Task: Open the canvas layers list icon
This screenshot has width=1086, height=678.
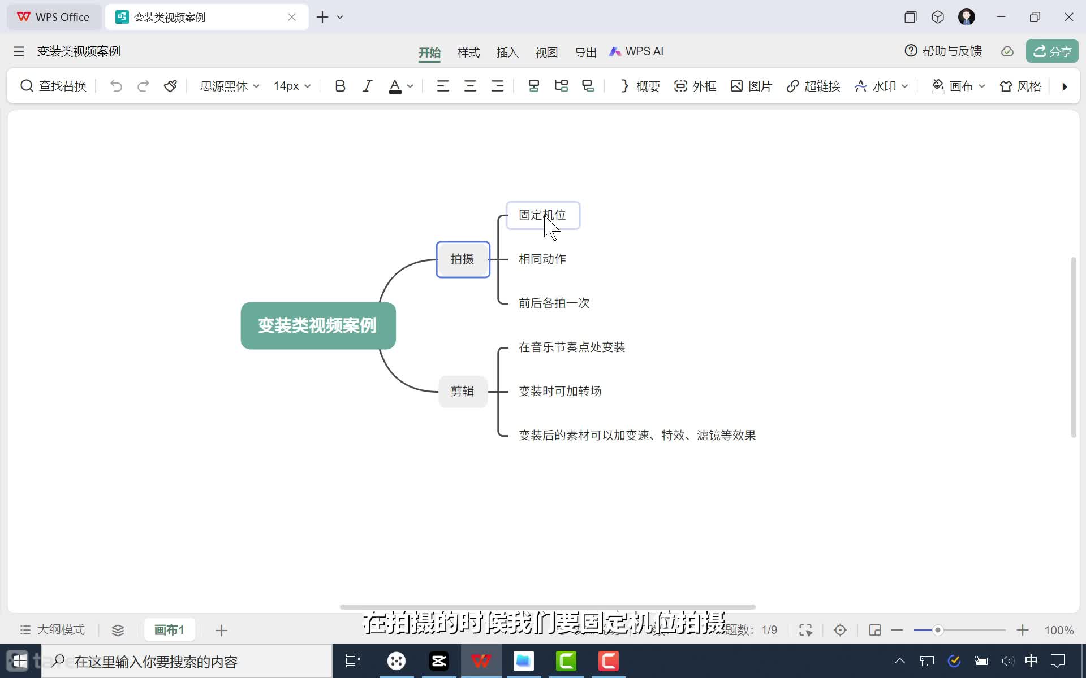Action: (x=118, y=630)
